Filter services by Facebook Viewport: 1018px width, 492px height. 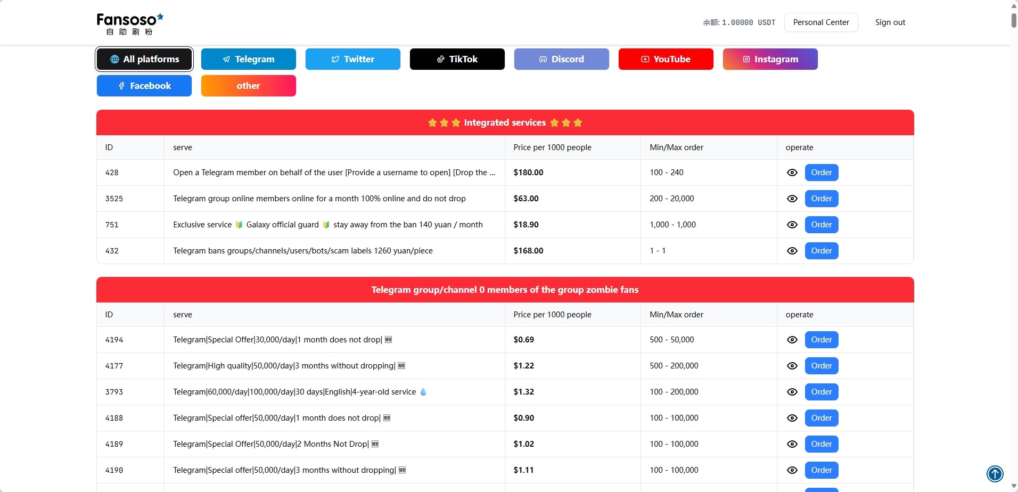tap(144, 86)
